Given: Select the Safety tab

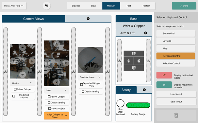Looking at the screenshot, I should pyautogui.click(x=126, y=90).
